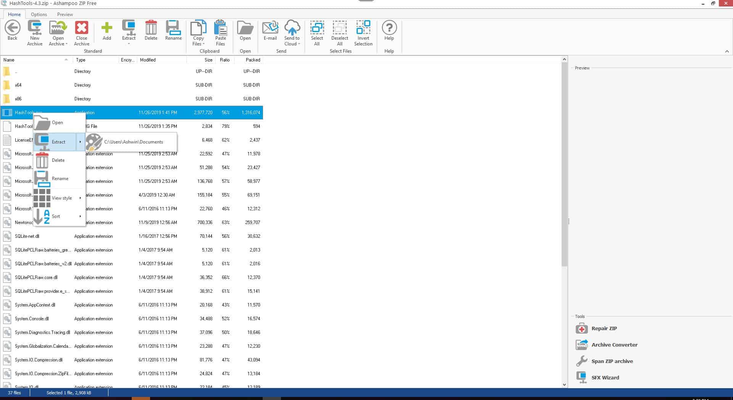This screenshot has width=733, height=400.
Task: Invert Selection of files
Action: (x=363, y=33)
